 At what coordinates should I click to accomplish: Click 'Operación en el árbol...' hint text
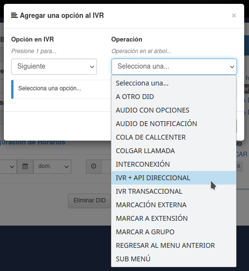[141, 51]
